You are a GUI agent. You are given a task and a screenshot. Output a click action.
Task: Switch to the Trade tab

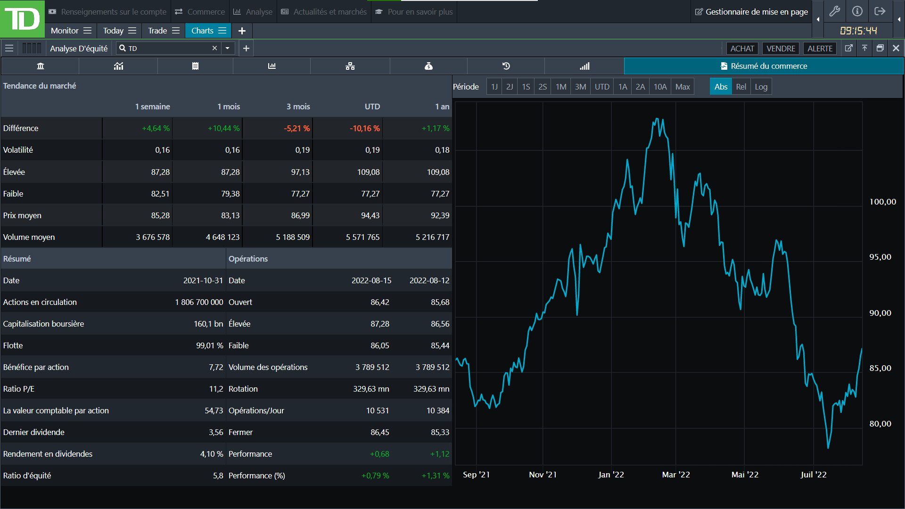tap(157, 31)
